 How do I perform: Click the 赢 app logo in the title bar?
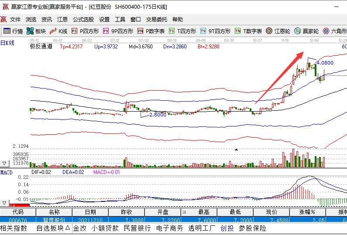[x=5, y=7]
